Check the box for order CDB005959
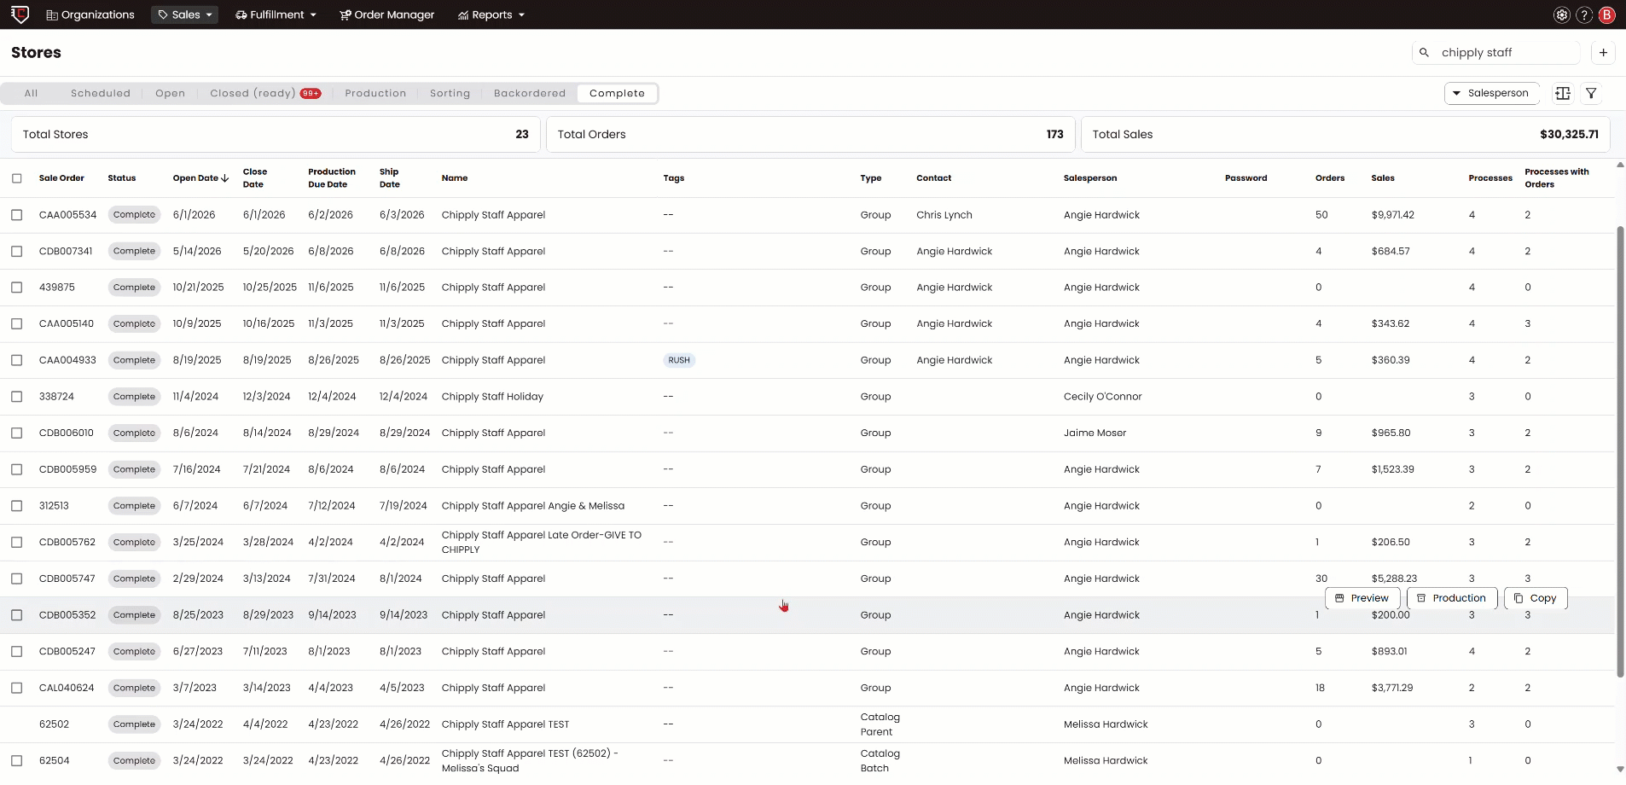1626x785 pixels. tap(17, 469)
